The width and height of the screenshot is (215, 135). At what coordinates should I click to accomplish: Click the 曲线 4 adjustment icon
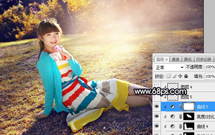pyautogui.click(x=172, y=126)
